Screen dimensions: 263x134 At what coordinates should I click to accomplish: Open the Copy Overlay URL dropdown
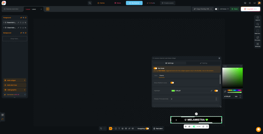tap(203, 9)
